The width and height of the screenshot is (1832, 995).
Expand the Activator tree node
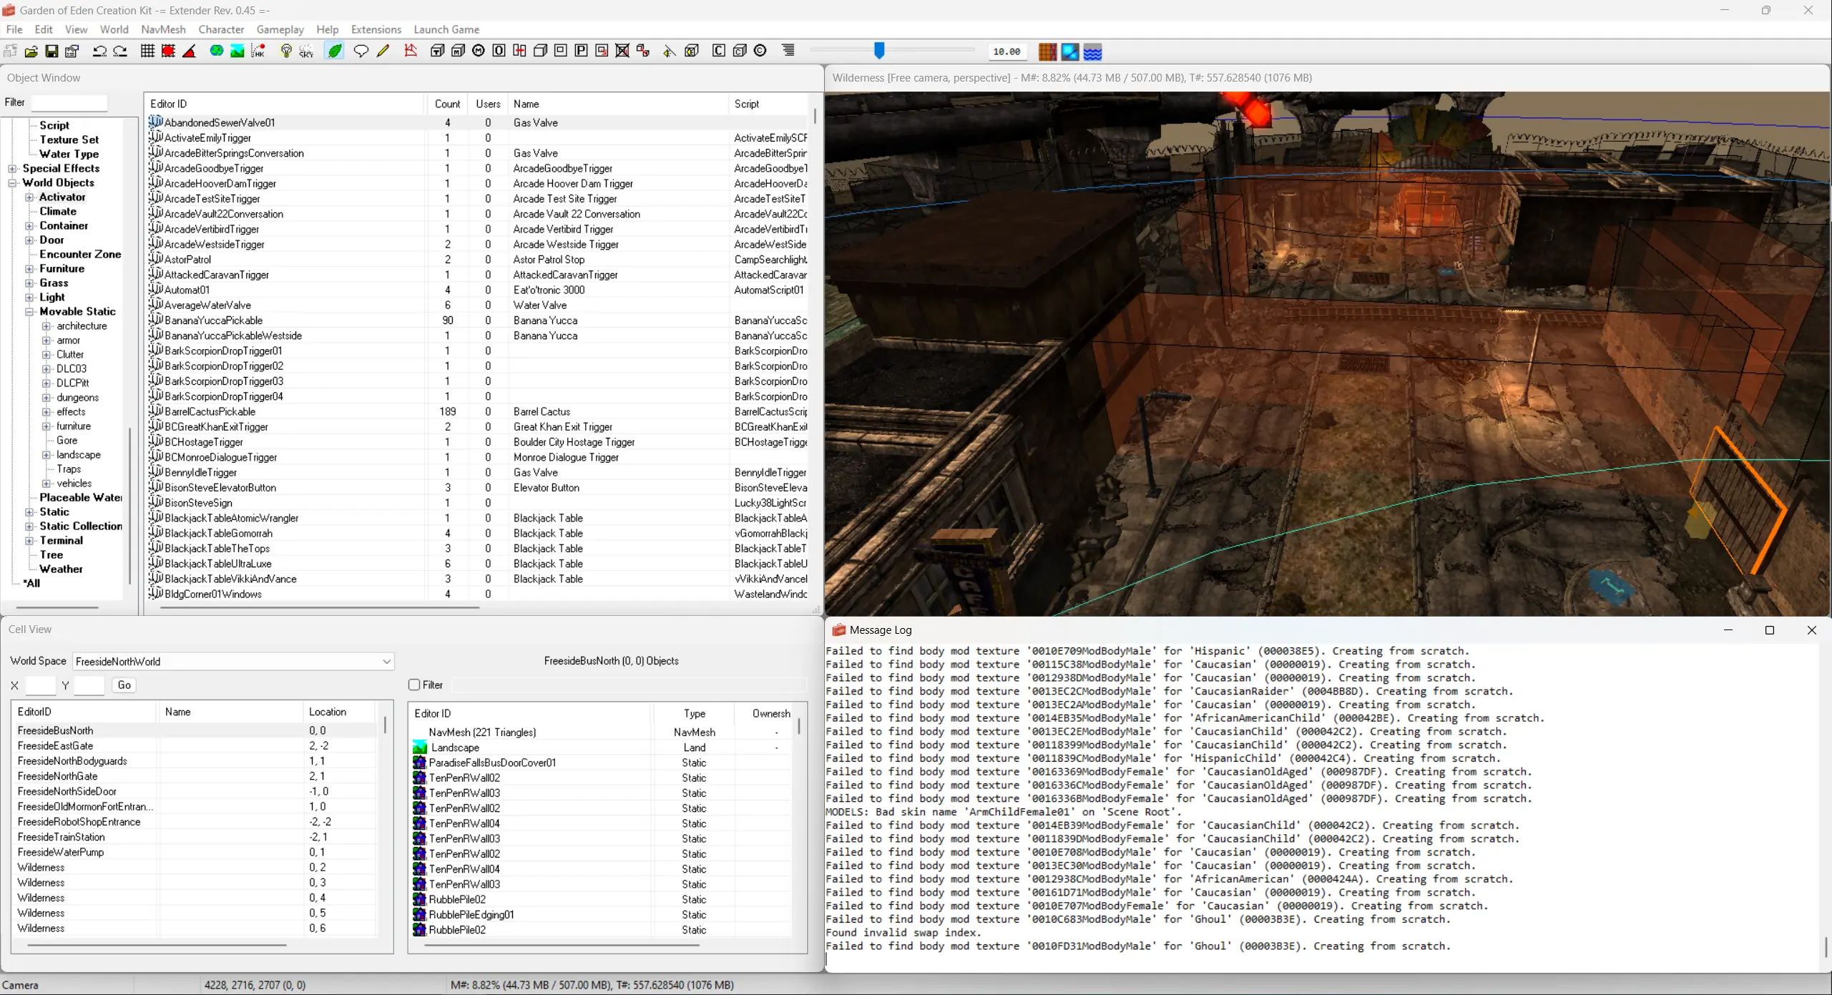pos(29,197)
